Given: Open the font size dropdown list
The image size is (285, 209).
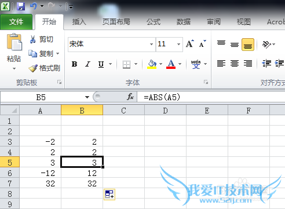Looking at the screenshot, I should tap(179, 44).
